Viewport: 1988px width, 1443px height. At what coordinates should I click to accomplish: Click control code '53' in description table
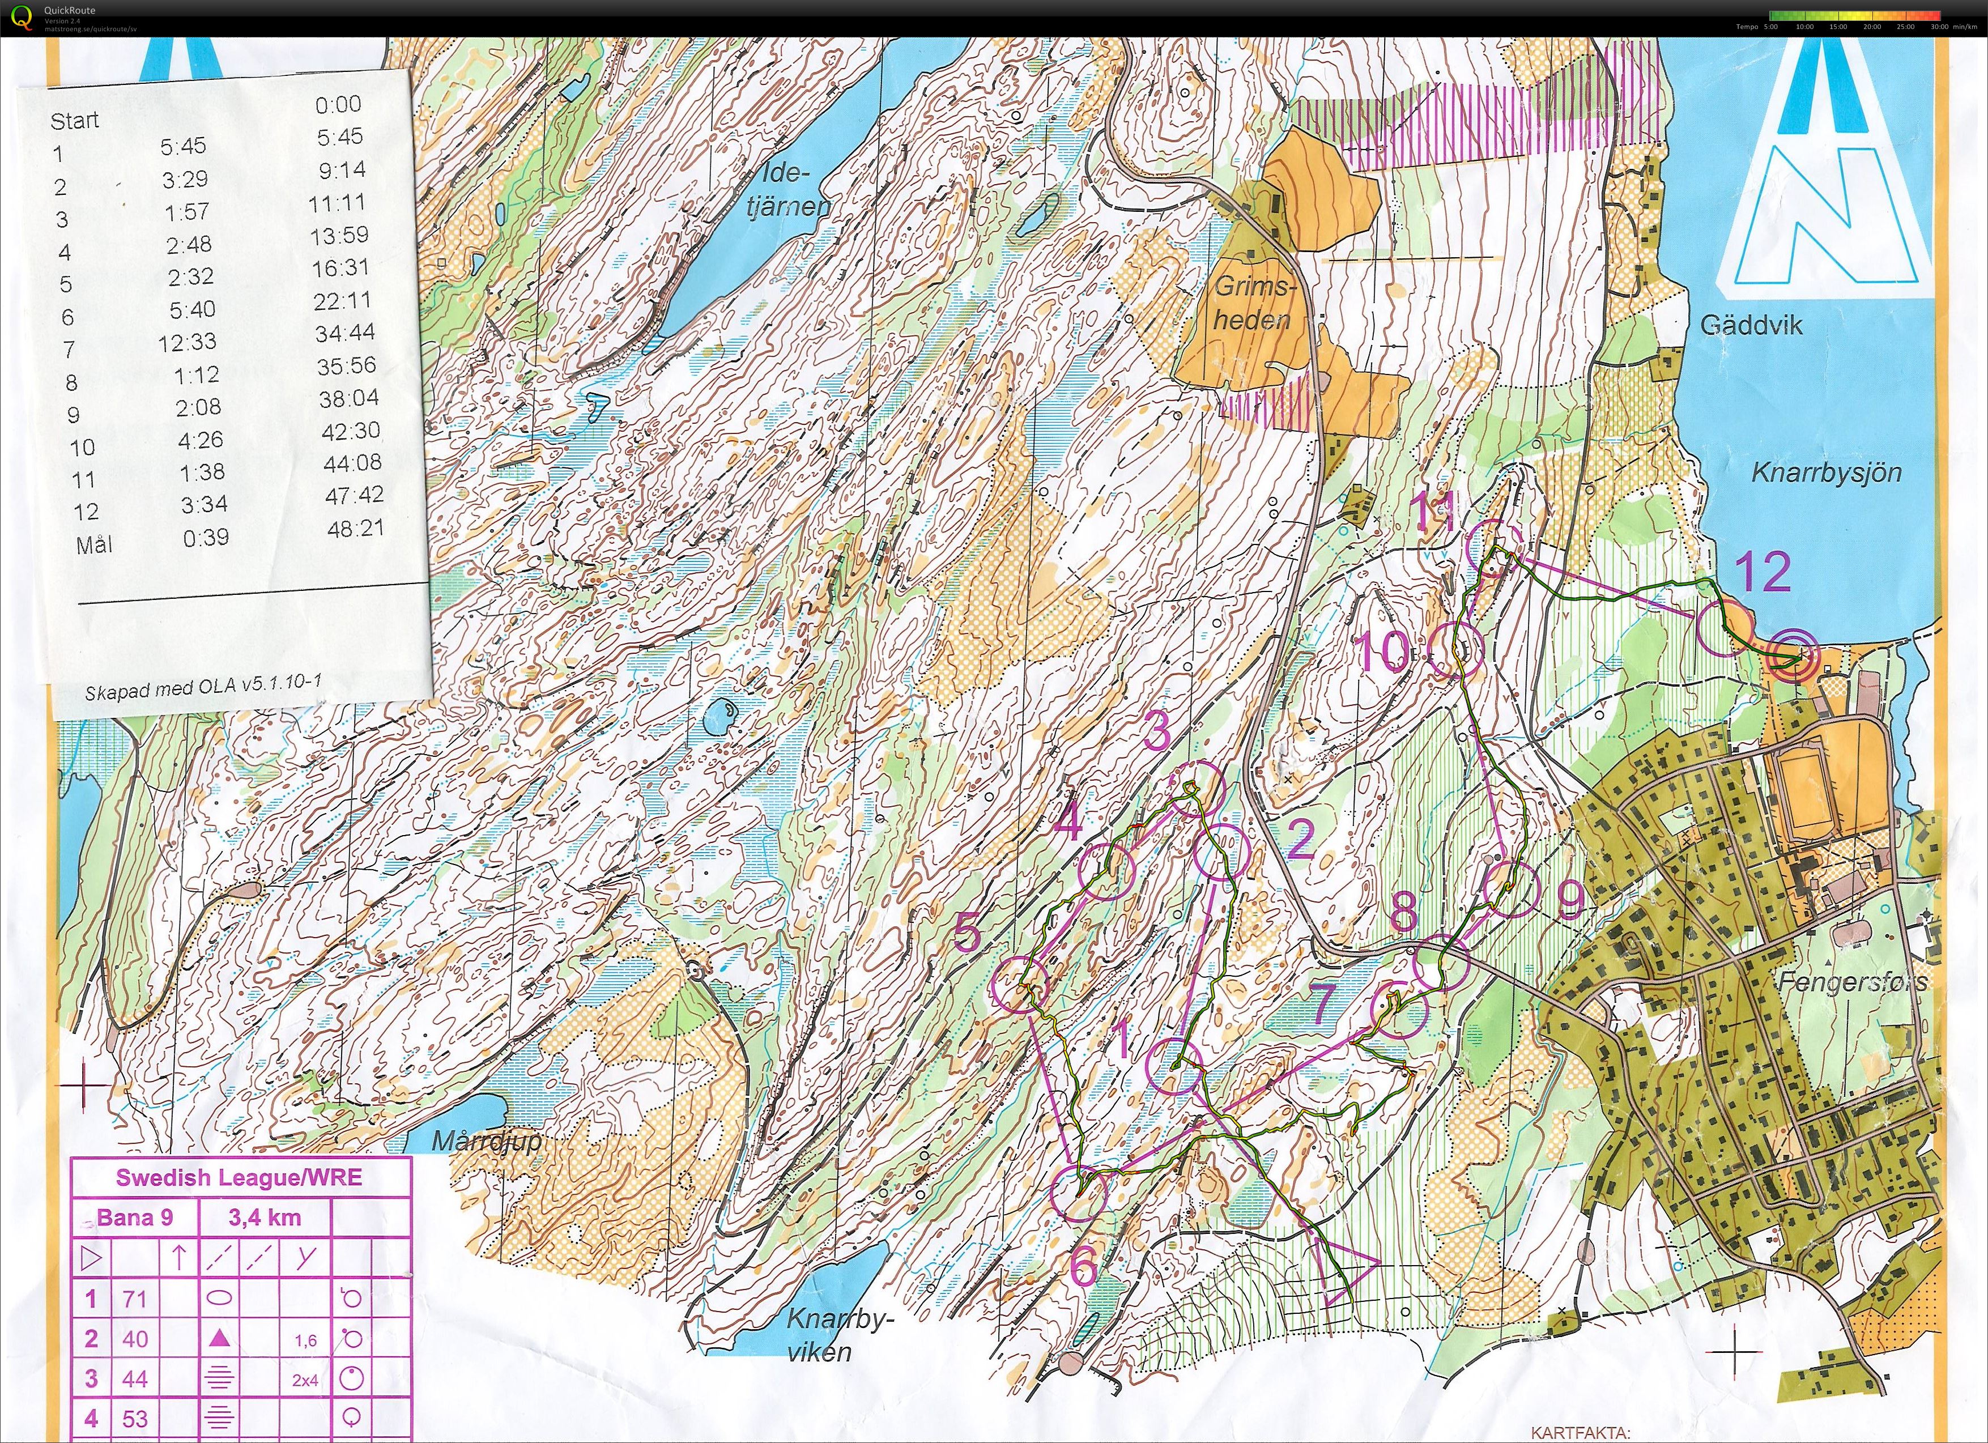134,1419
